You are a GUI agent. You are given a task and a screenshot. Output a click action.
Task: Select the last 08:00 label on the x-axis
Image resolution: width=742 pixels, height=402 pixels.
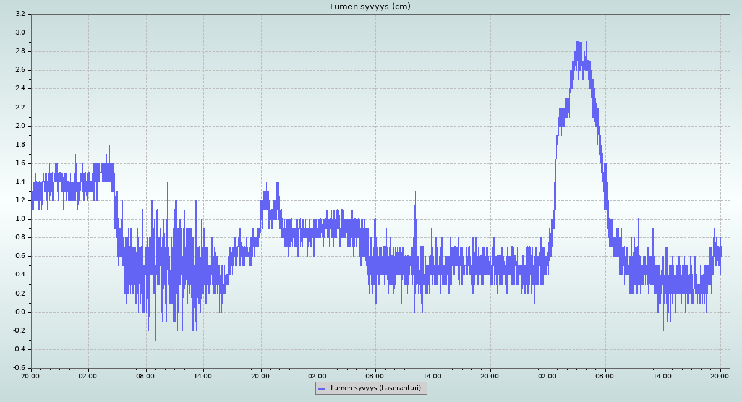(605, 375)
